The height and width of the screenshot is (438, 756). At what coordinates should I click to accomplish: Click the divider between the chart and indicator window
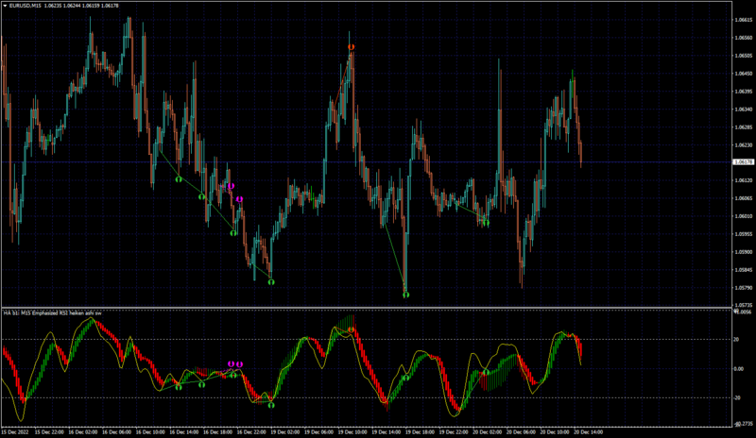[367, 308]
